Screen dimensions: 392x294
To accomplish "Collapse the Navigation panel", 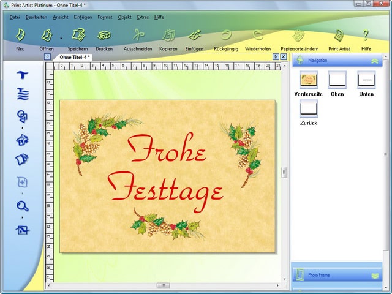I will (x=374, y=61).
